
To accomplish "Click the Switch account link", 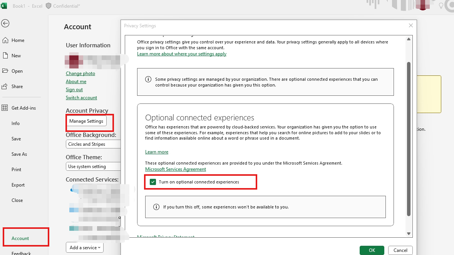I will 81,98.
